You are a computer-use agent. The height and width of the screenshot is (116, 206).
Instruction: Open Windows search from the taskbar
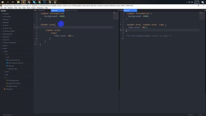pyautogui.click(x=8, y=2)
